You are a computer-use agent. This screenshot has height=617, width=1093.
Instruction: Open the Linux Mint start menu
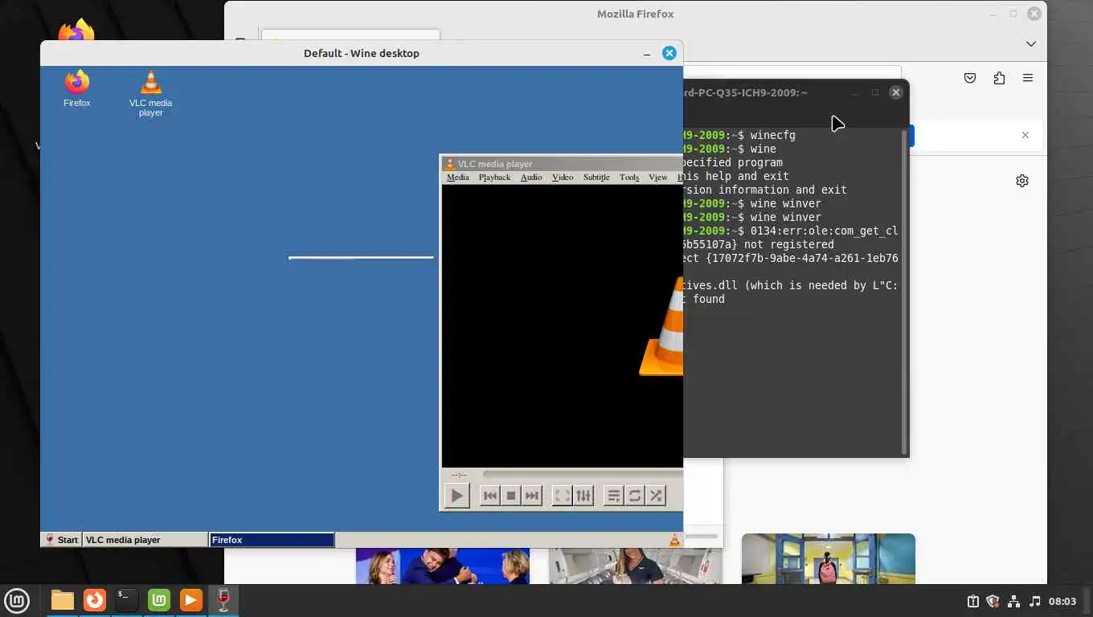[x=17, y=600]
